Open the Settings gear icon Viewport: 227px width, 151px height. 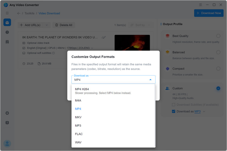7,113
